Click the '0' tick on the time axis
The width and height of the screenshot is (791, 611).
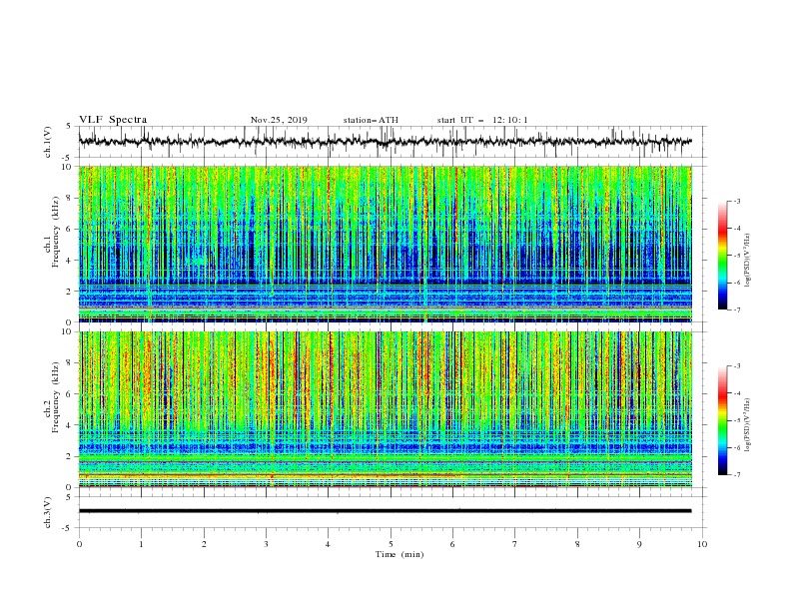[x=79, y=544]
